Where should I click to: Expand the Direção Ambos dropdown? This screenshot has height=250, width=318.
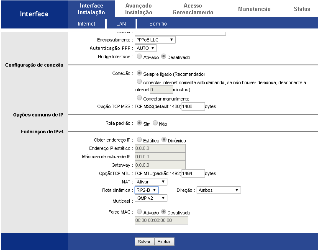pyautogui.click(x=218, y=190)
